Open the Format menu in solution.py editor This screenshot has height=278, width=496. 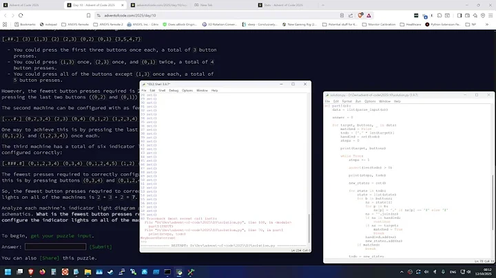tap(347, 101)
